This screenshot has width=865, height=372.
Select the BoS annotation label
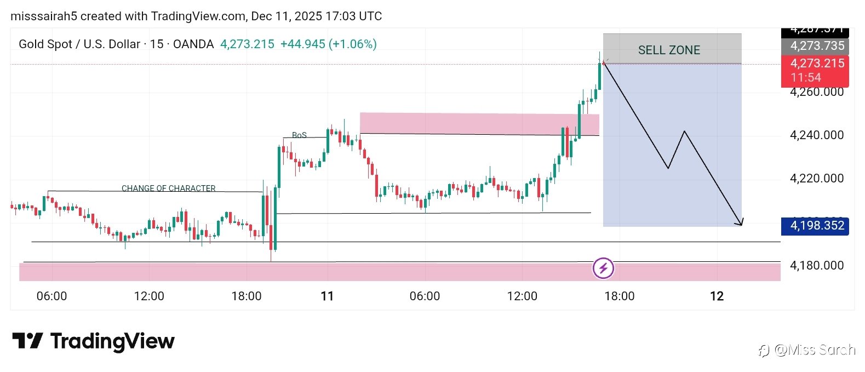coord(299,135)
